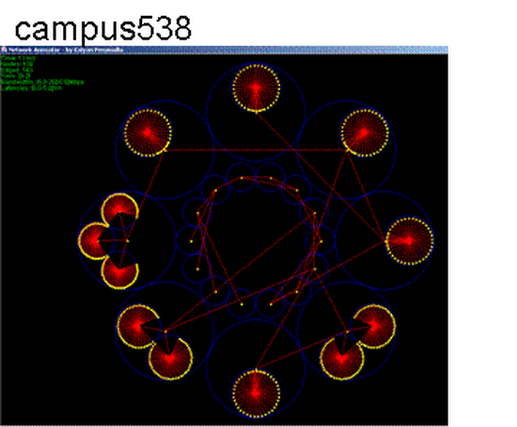Click the Bandwidths status line
This screenshot has height=427, width=517.
42,82
